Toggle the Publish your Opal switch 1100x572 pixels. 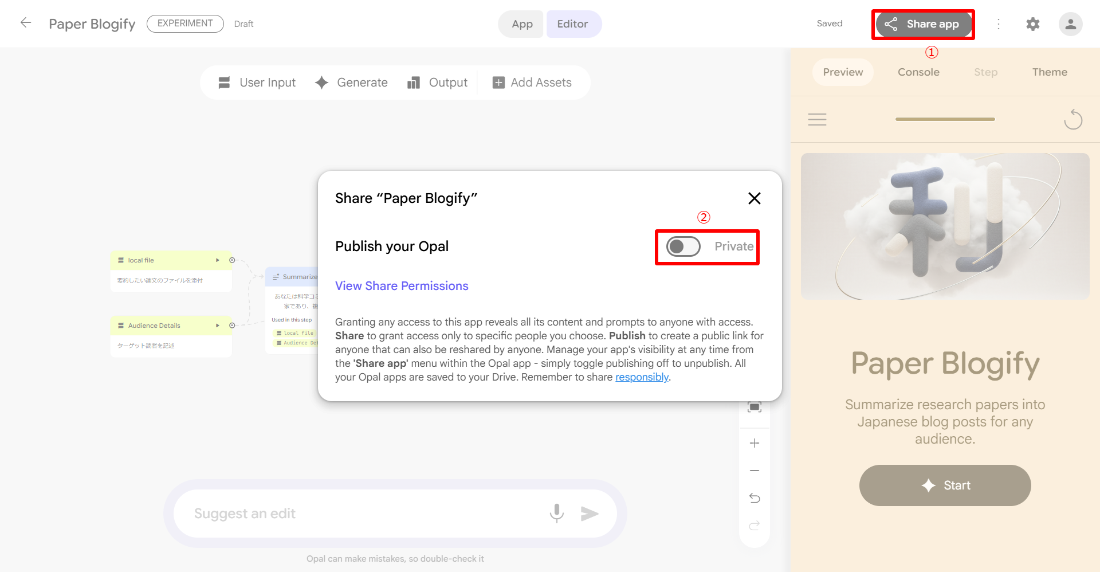[x=683, y=246]
